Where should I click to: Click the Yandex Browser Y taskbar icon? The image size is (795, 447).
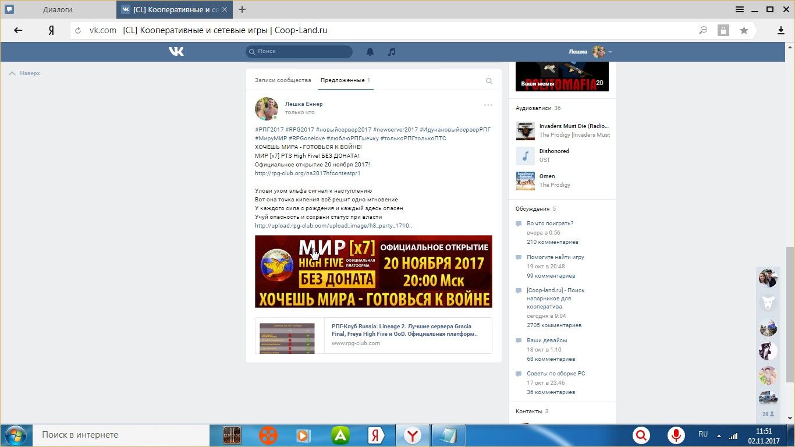point(413,435)
